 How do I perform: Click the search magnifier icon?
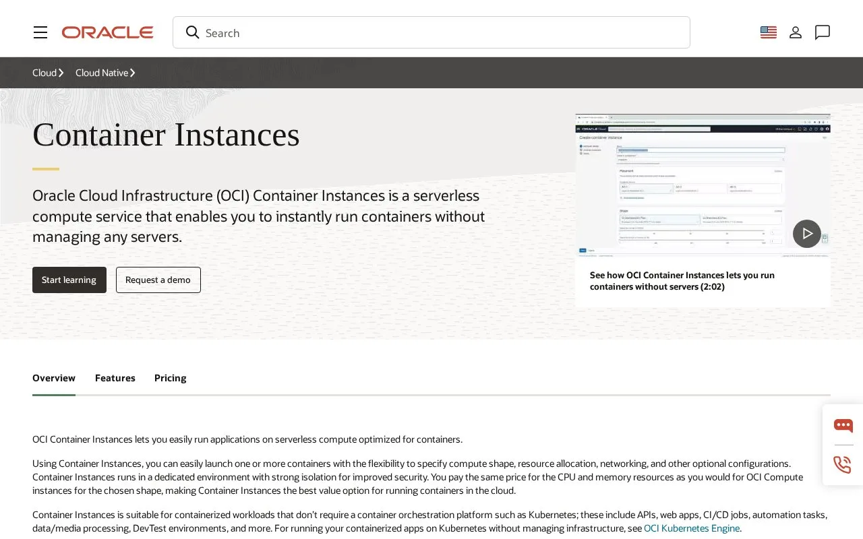[193, 32]
